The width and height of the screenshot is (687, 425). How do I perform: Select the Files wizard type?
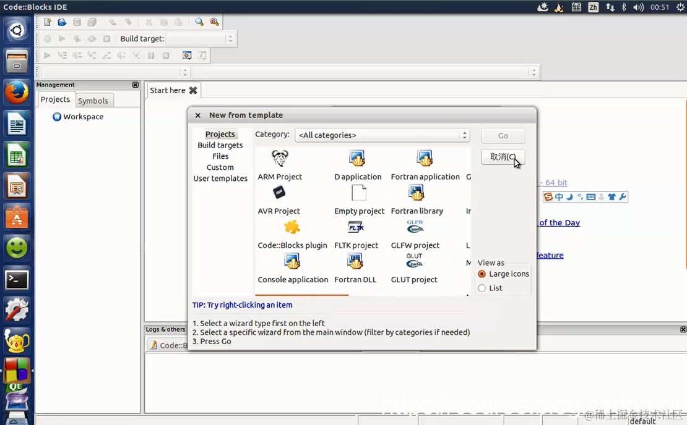tap(220, 156)
